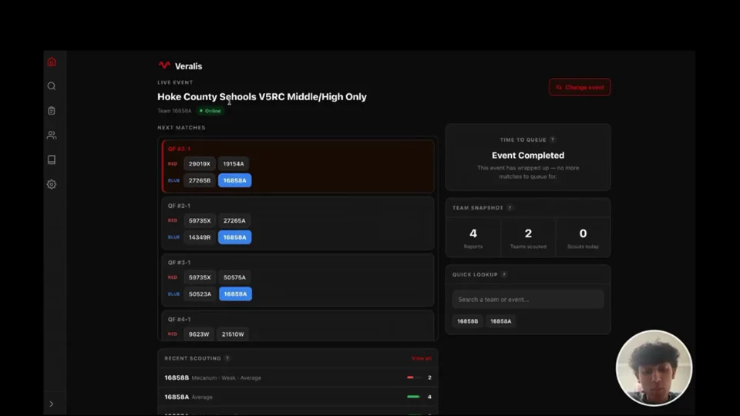
Task: Expand the sidebar with the chevron arrow
Action: [x=52, y=404]
